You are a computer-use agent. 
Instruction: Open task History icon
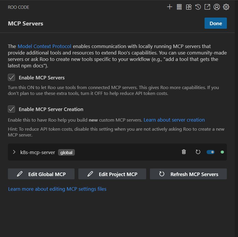198,7
